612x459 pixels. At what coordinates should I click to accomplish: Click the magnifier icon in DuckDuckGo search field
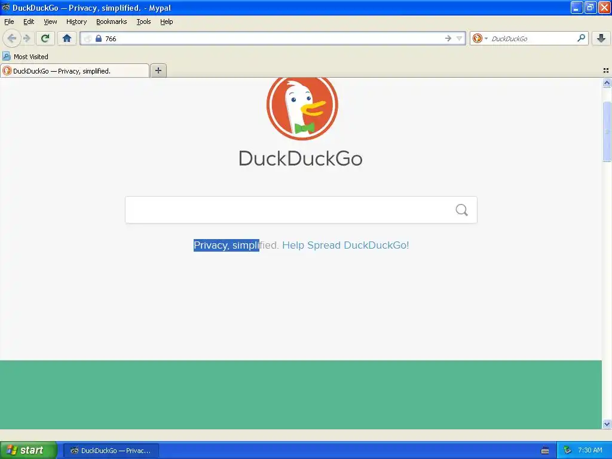(x=462, y=210)
